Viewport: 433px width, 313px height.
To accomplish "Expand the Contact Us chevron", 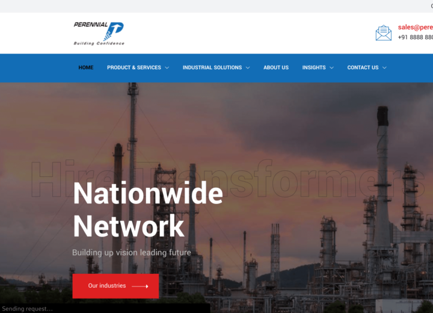I will pyautogui.click(x=384, y=68).
